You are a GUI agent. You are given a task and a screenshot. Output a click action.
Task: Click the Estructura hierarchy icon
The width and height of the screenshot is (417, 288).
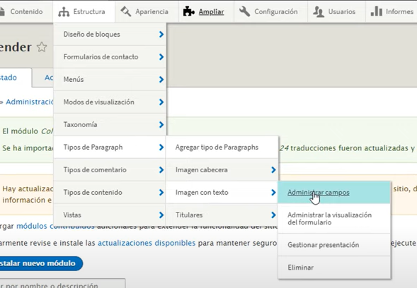tap(64, 12)
